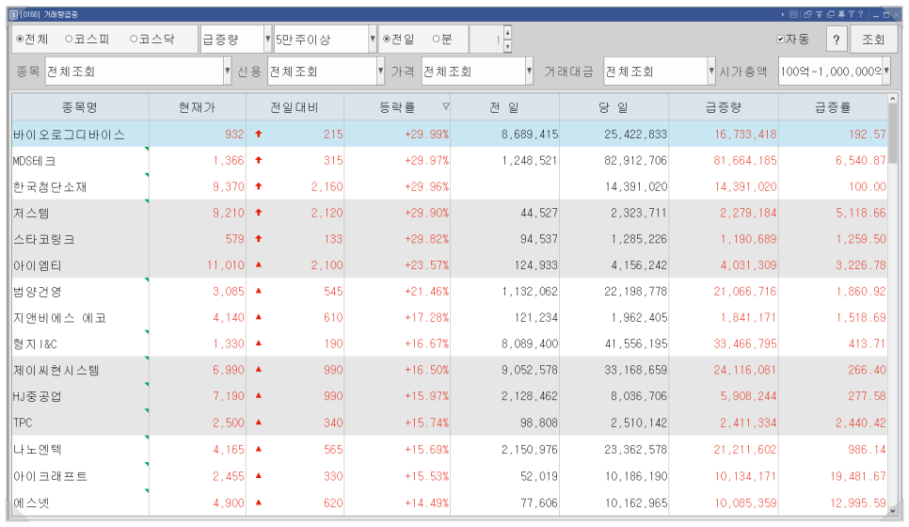Click the 조회 search button
The image size is (909, 527).
(873, 40)
